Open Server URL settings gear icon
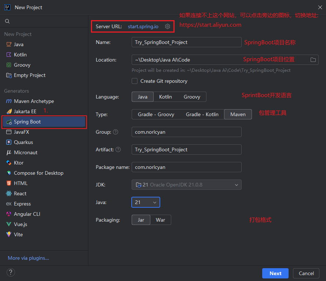Screen dimensions: 326x281 click(168, 26)
